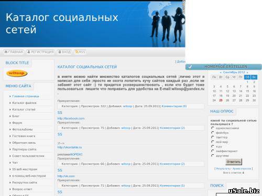
Task: Select я.ру poll option
Action: (x=213, y=146)
